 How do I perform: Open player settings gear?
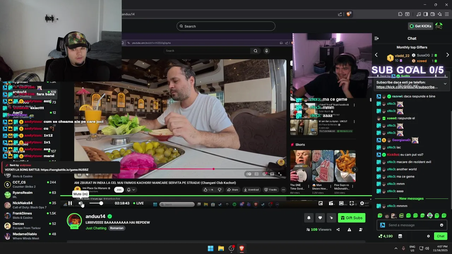[x=362, y=203]
